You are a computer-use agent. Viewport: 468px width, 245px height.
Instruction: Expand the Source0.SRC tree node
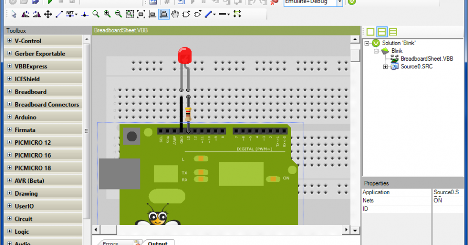[x=385, y=67]
